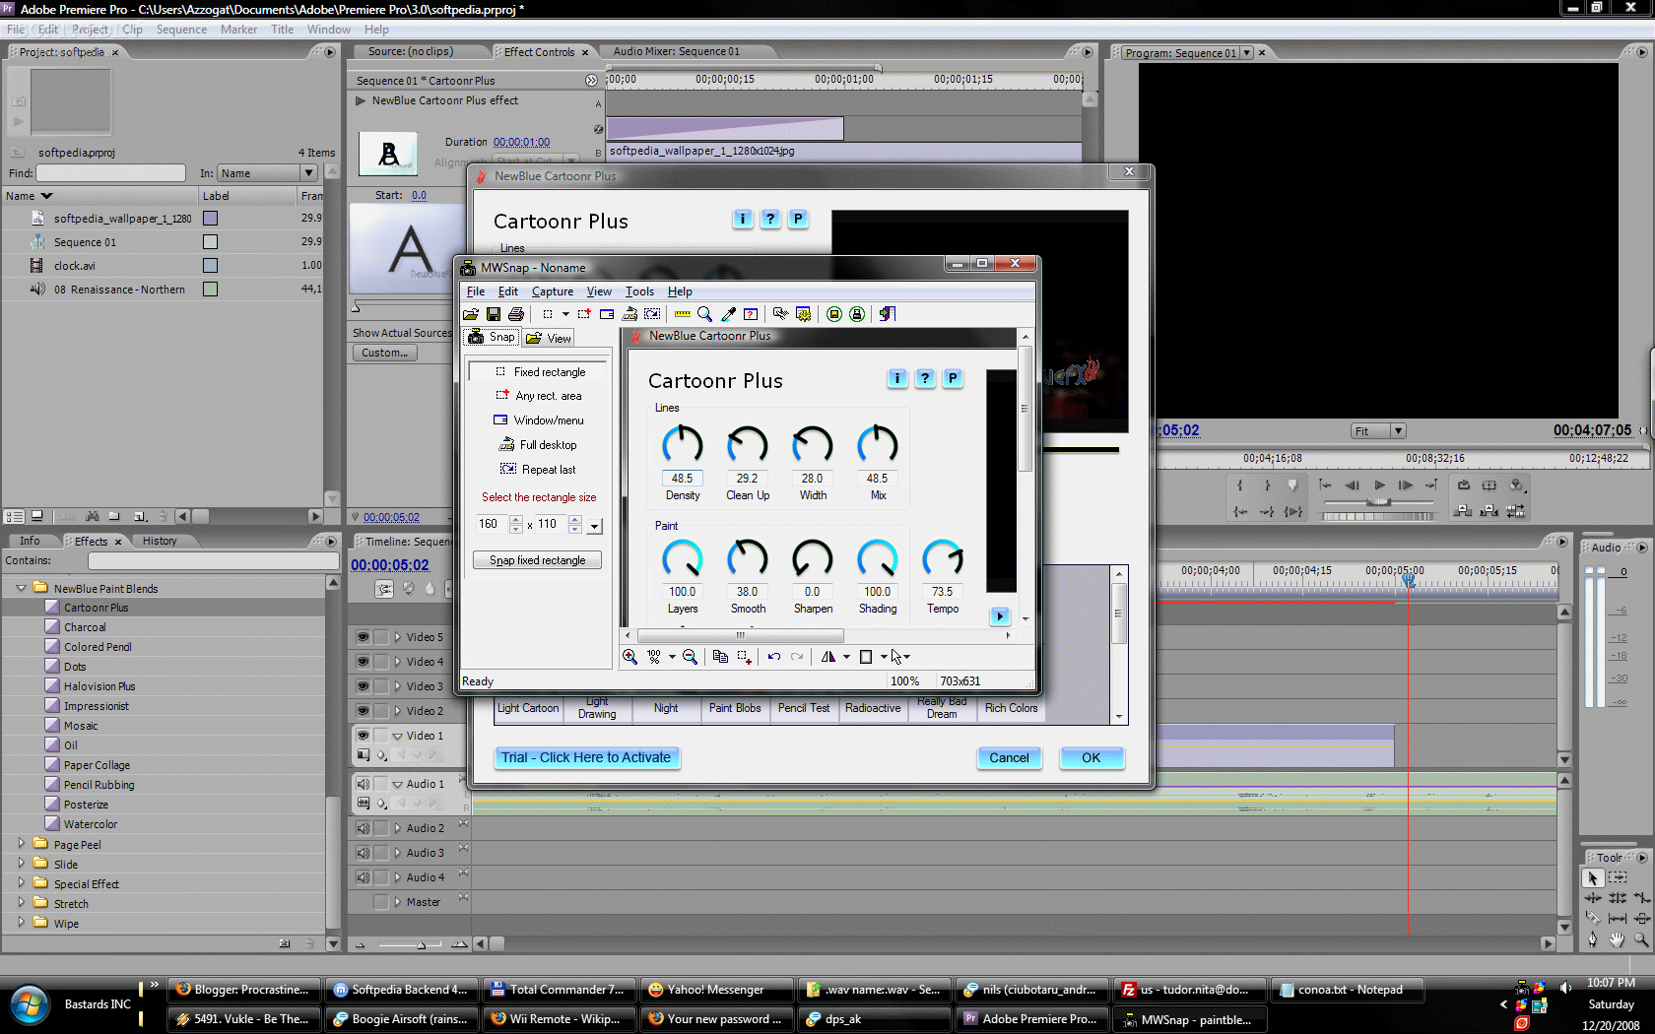Step forward one frame in Program monitor

pos(1406,485)
